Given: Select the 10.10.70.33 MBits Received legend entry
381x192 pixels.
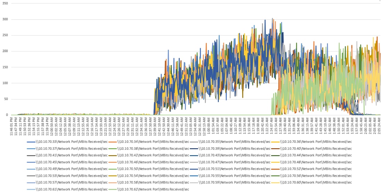Looking at the screenshot, I should coord(67,142).
